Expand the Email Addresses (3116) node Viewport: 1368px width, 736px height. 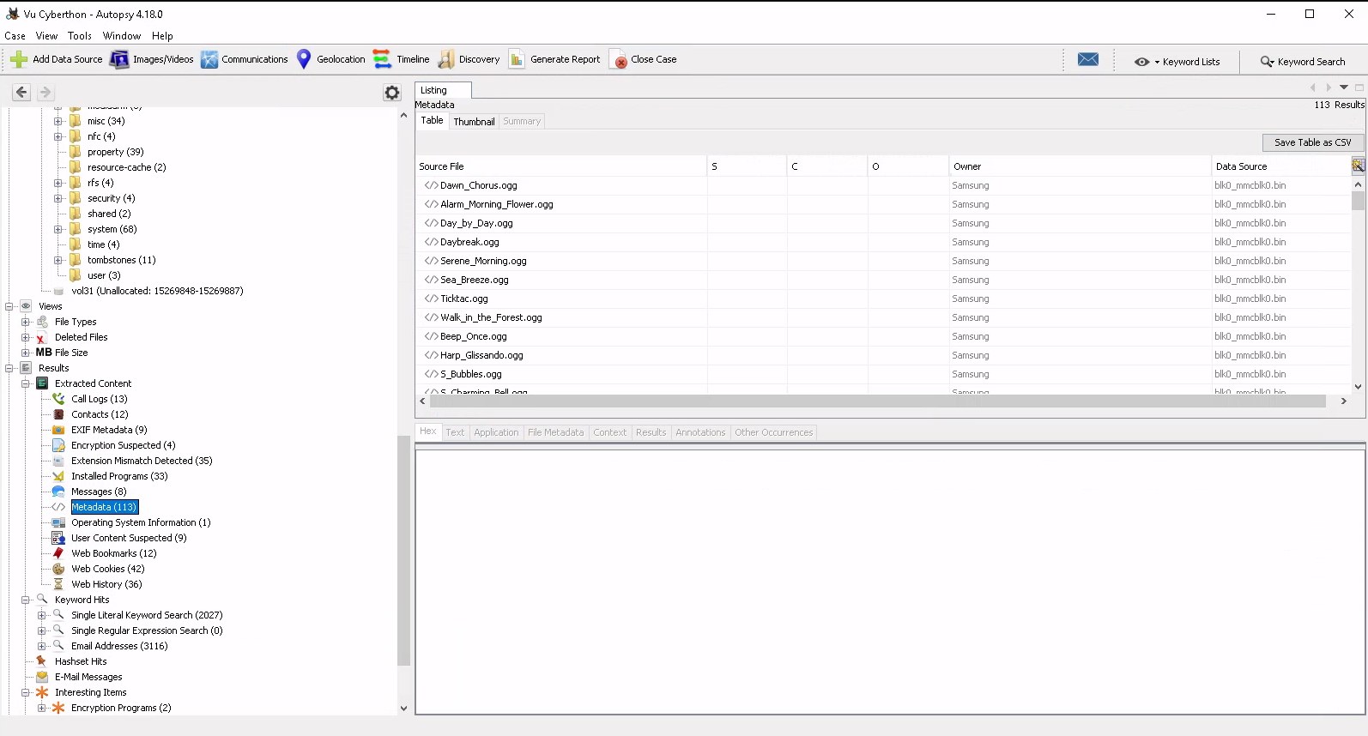42,646
